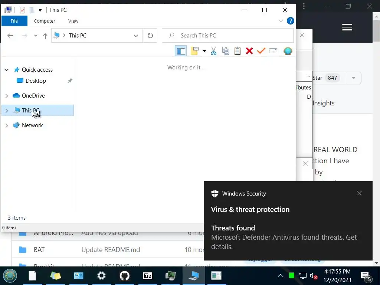This screenshot has width=380, height=285.
Task: Open the blank document taskbar icon
Action: 32,276
